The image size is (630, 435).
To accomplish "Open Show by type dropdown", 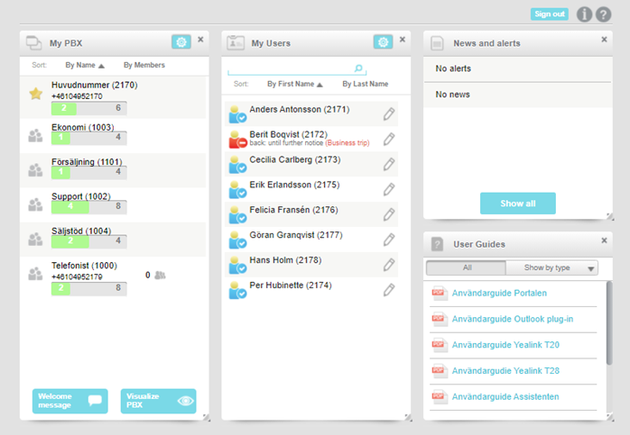I will (x=551, y=267).
